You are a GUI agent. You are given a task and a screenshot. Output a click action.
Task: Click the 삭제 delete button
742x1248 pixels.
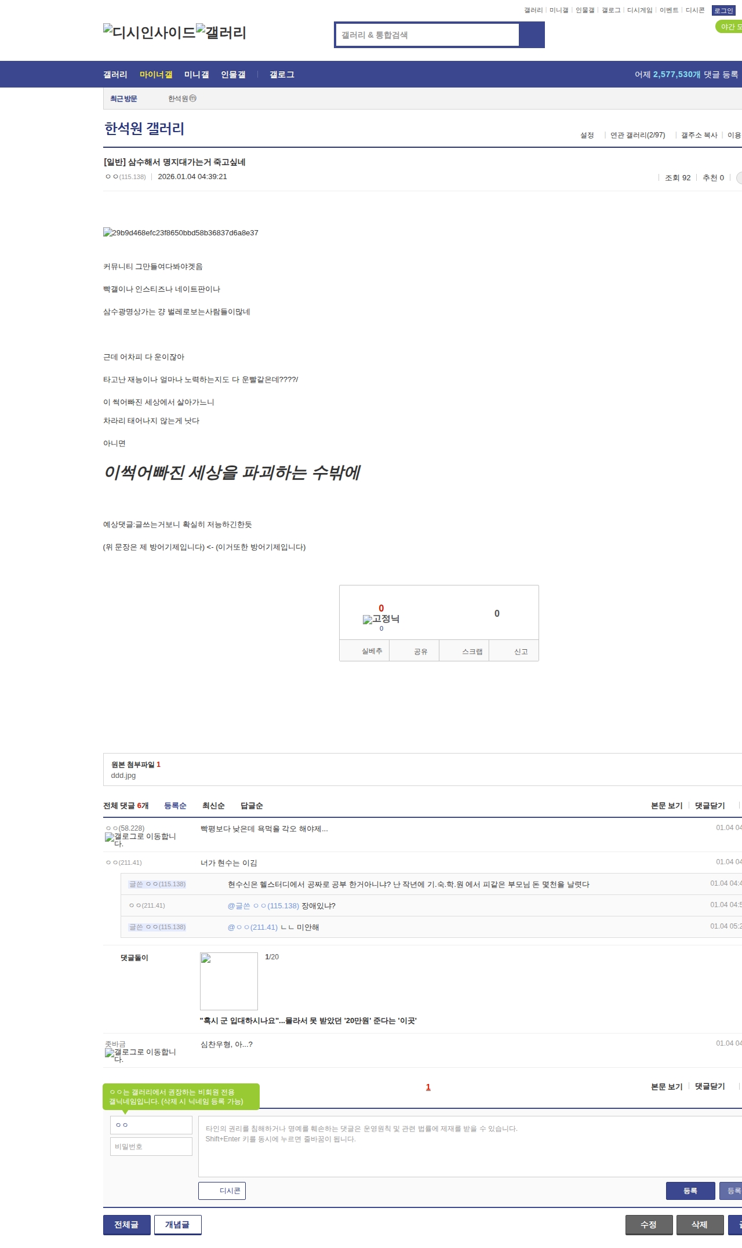click(700, 1225)
